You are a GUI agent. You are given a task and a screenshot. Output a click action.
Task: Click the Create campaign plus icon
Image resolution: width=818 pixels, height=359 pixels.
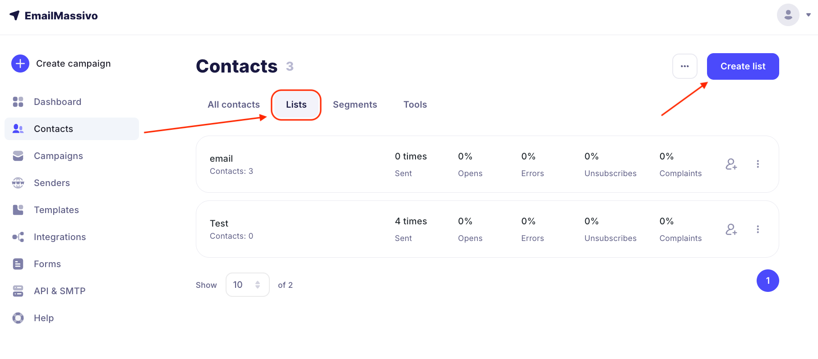point(20,64)
